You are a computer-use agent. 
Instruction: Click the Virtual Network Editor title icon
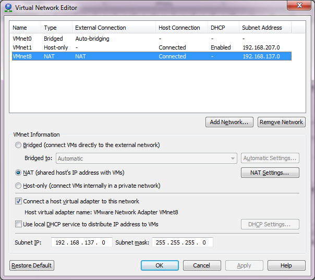[8, 8]
